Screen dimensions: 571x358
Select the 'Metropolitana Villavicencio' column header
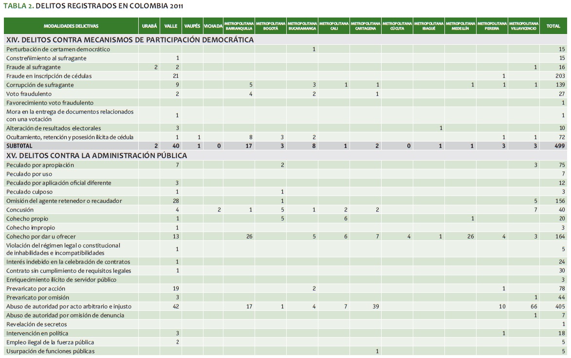pyautogui.click(x=524, y=26)
